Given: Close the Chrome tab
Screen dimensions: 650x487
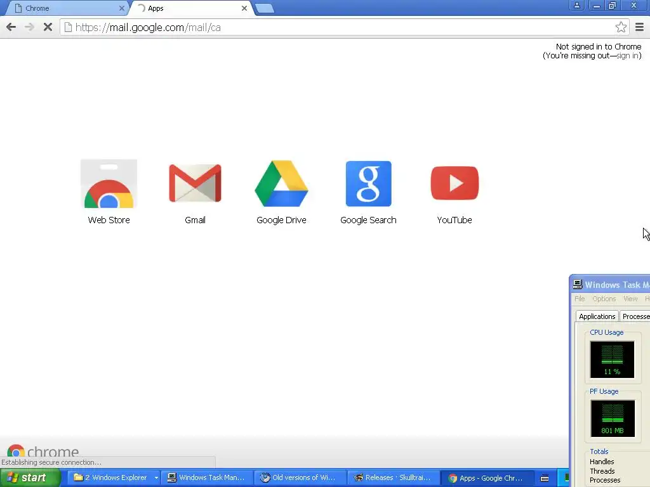Looking at the screenshot, I should (x=121, y=8).
